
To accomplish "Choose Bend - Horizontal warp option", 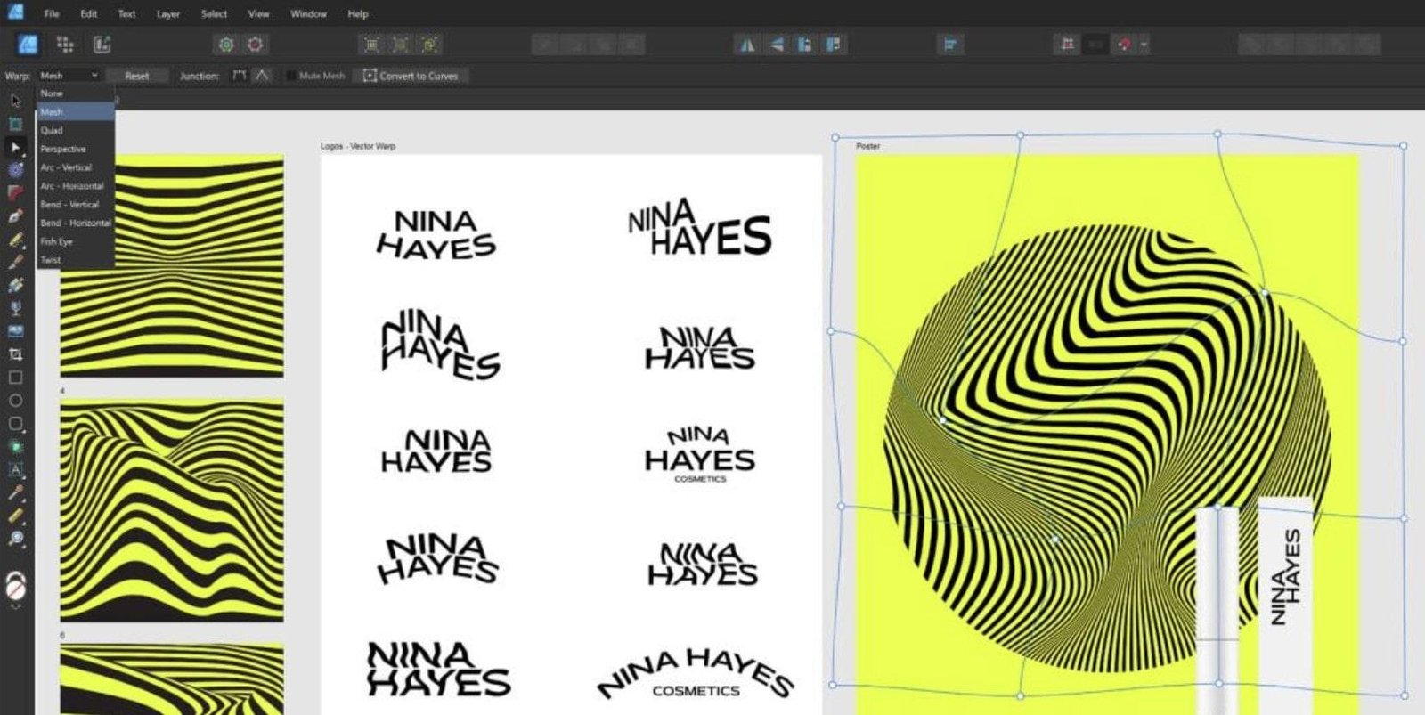I will pyautogui.click(x=76, y=223).
